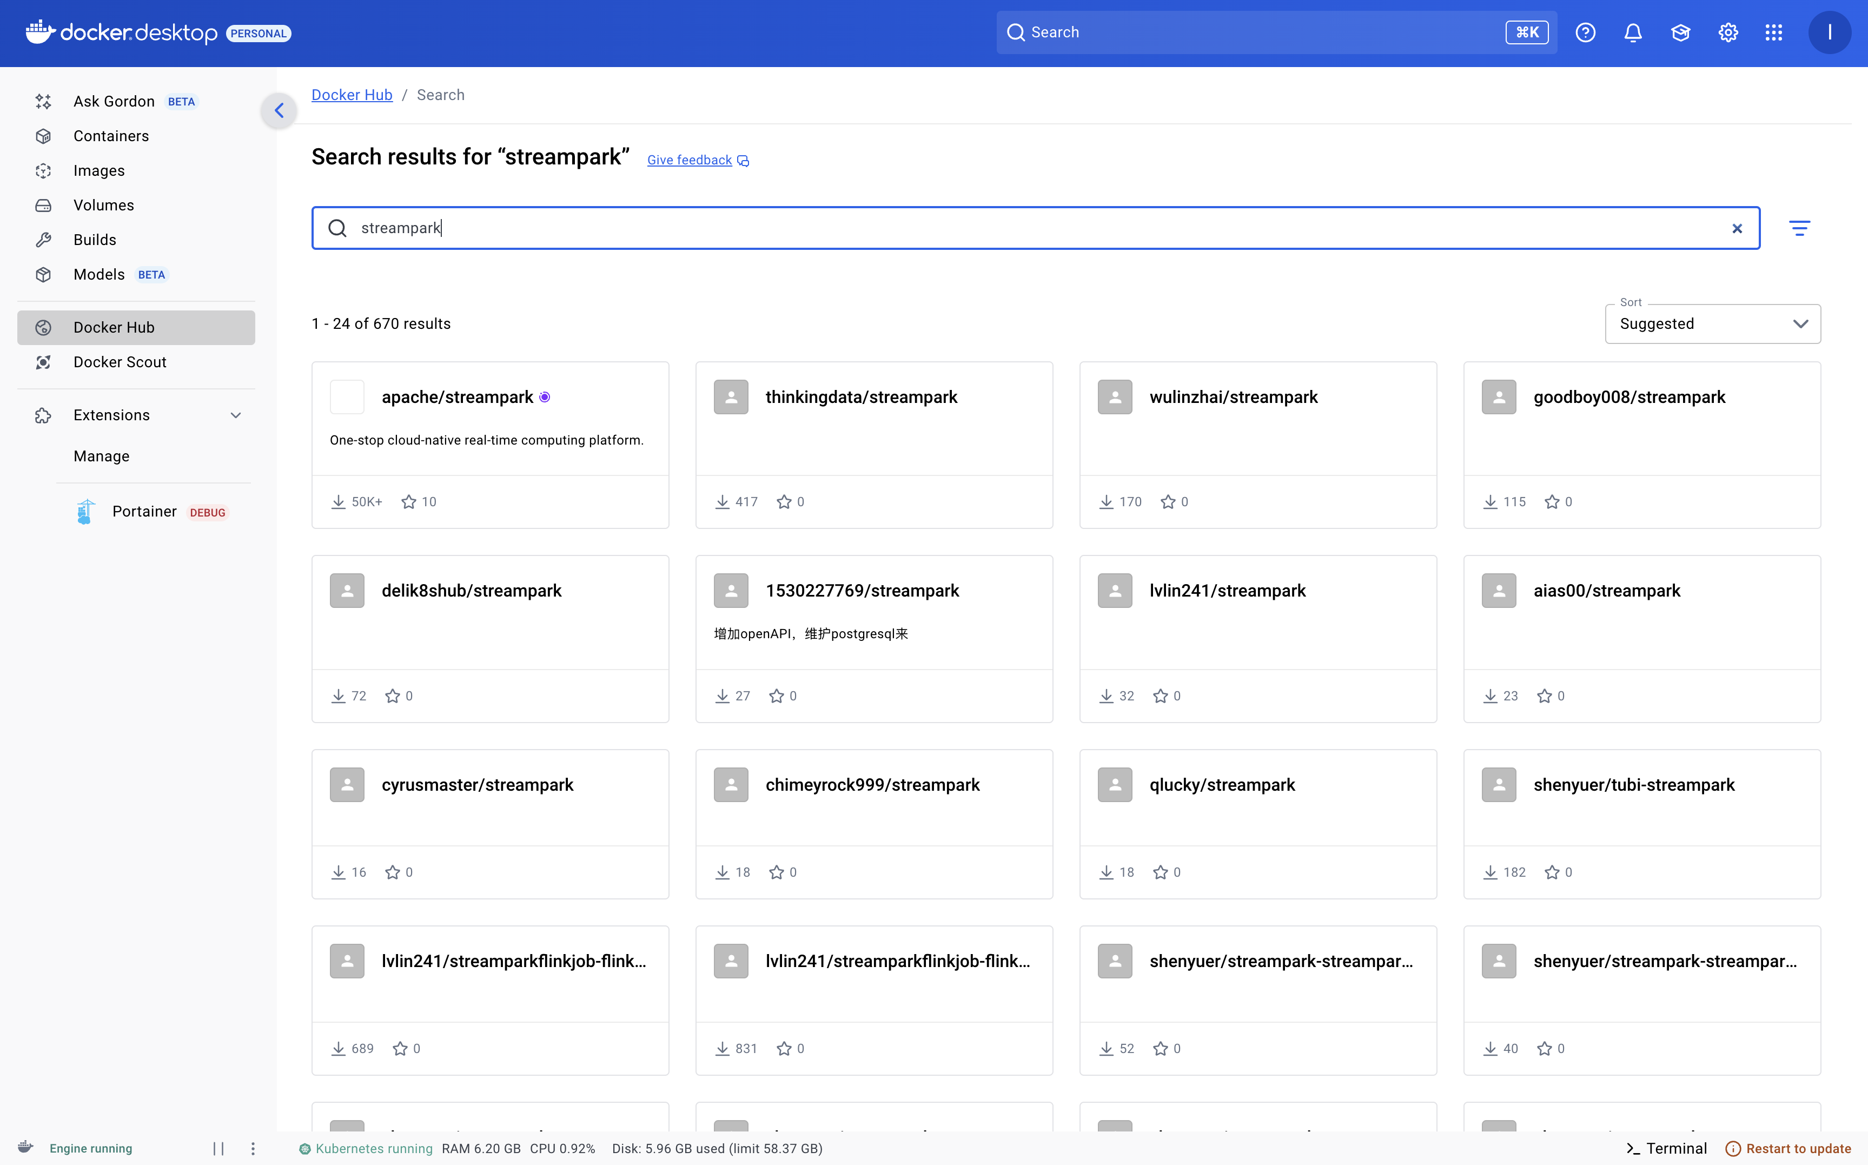Click the Ask Gordon sparkle icon
This screenshot has height=1165, width=1868.
(x=43, y=101)
